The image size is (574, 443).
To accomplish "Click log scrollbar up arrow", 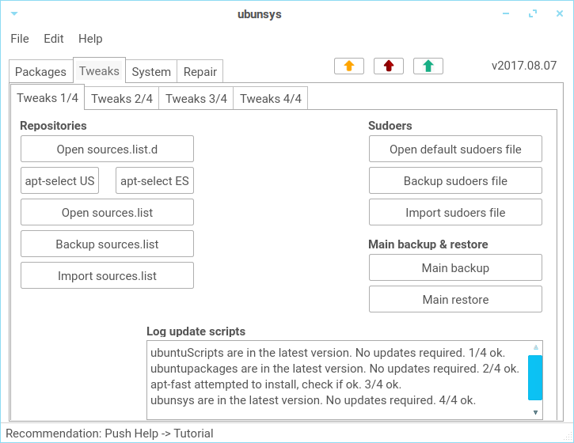I will coord(535,347).
